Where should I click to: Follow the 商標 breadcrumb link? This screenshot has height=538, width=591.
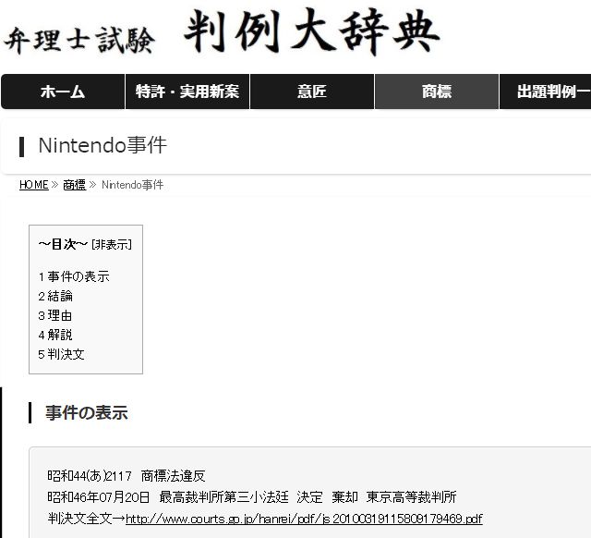coord(75,185)
